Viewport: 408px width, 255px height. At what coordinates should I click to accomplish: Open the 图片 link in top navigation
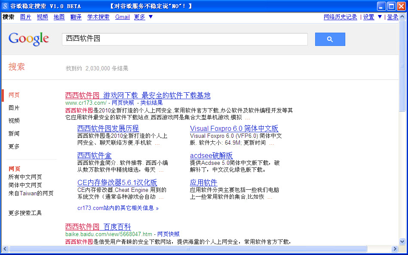tap(25, 17)
